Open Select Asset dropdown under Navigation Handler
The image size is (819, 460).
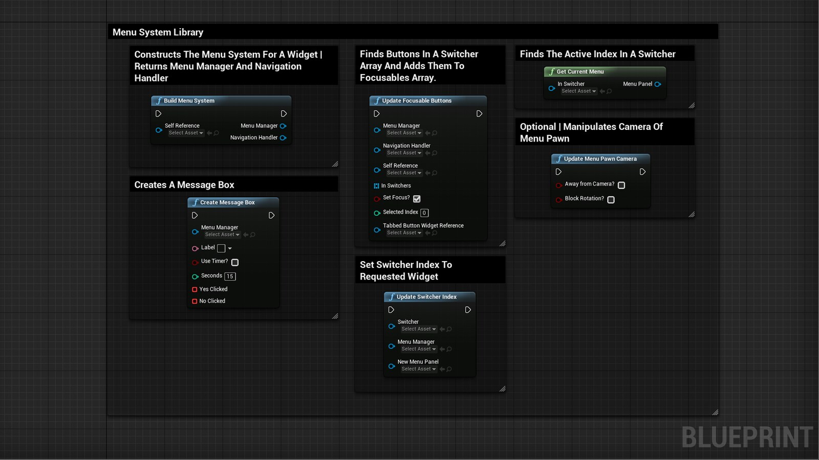click(404, 153)
